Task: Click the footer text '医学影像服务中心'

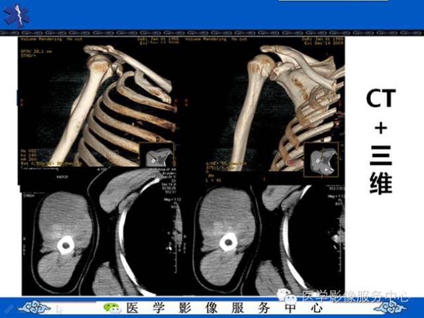Action: pyautogui.click(x=225, y=307)
